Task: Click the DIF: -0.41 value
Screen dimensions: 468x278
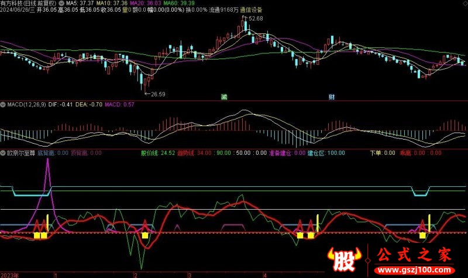Action: coord(61,105)
